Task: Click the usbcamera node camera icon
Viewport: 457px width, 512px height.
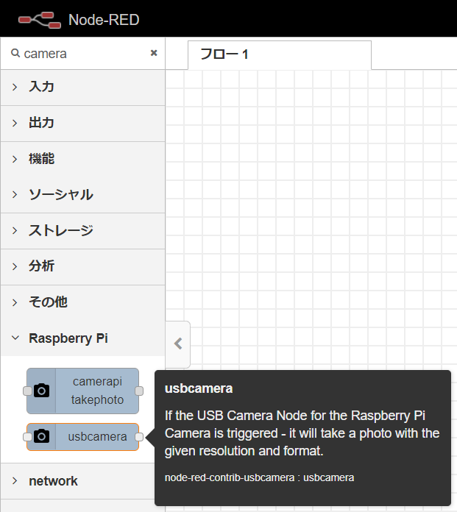Action: coord(42,436)
